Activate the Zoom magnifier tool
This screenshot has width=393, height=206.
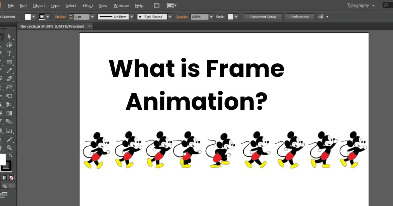tap(9, 147)
